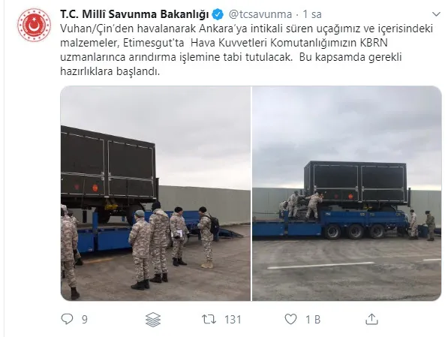Open the 1 sa timestamp link
Screen dimensions: 448x337
(312, 14)
